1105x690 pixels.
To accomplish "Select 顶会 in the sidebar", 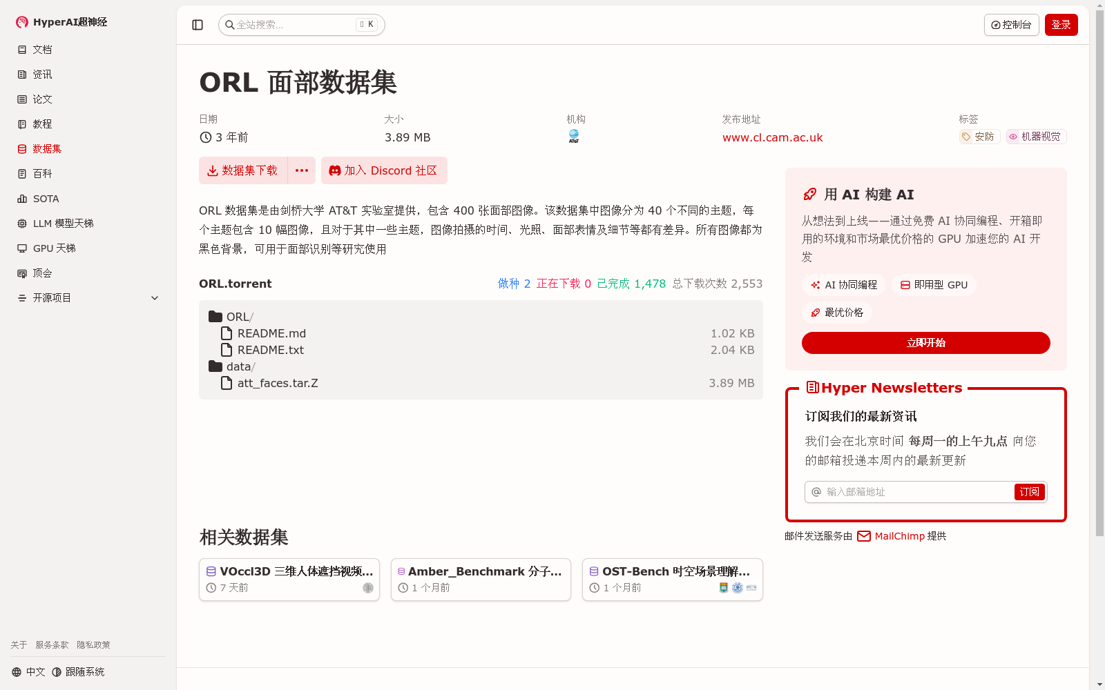I will tap(41, 273).
